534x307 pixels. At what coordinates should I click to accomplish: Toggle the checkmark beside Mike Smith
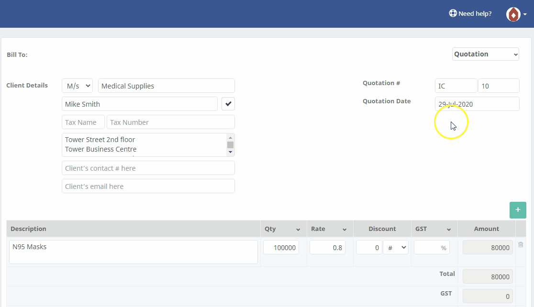tap(228, 104)
